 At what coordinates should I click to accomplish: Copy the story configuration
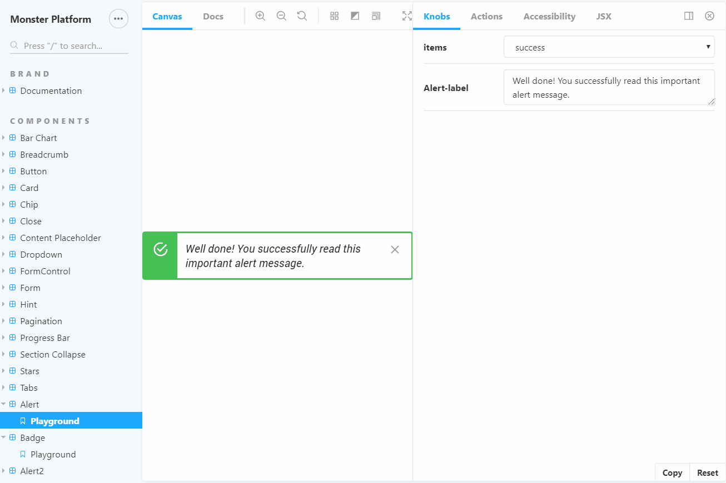coord(672,472)
